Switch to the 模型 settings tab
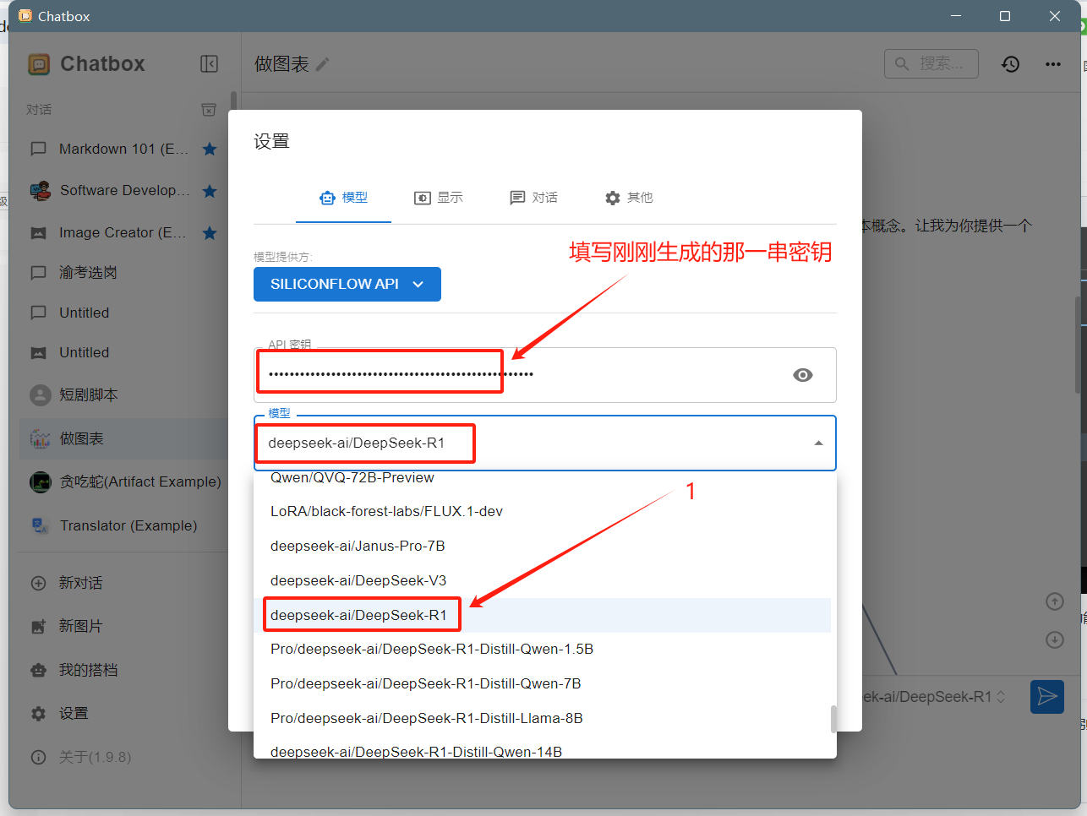 (x=343, y=198)
